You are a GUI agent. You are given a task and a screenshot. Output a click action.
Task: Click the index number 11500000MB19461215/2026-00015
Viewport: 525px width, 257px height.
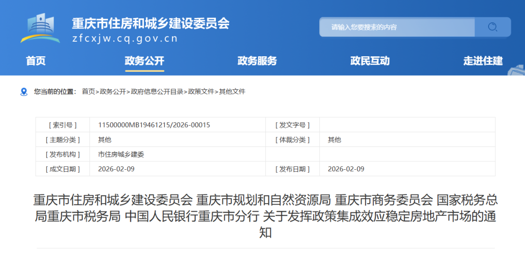[154, 125]
